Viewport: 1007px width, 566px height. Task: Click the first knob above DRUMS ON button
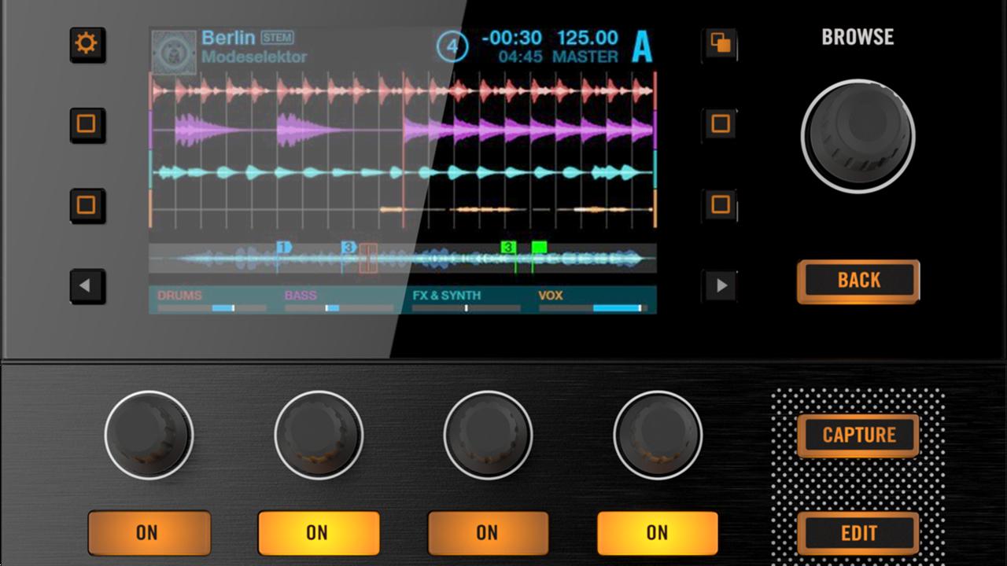pyautogui.click(x=149, y=435)
